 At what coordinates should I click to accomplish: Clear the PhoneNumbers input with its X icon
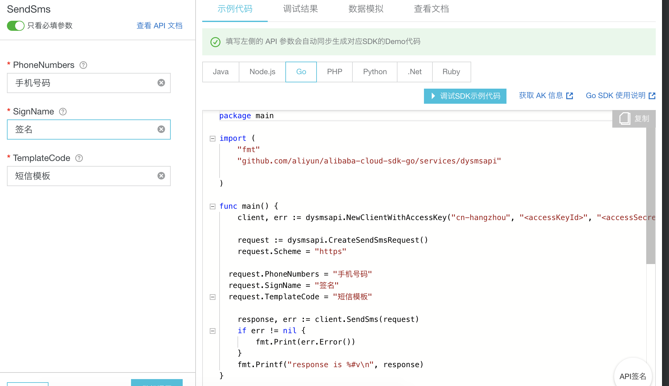click(x=161, y=83)
